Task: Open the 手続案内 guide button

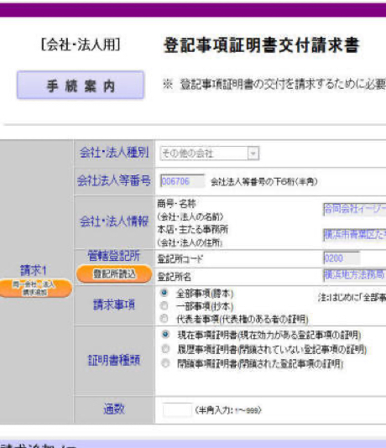Action: click(x=81, y=85)
